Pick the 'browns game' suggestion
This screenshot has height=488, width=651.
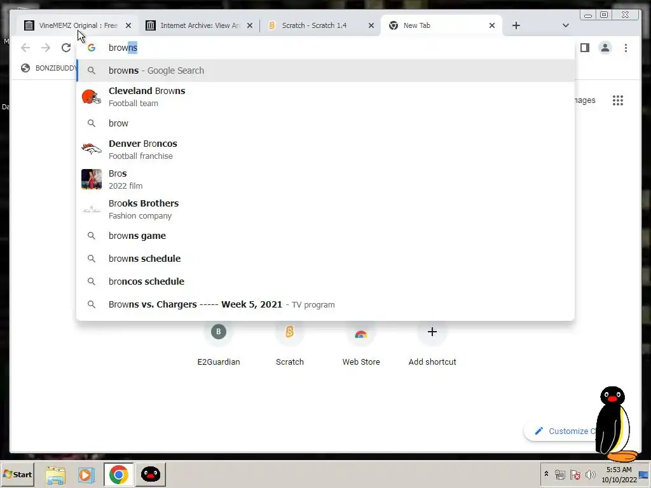325,236
